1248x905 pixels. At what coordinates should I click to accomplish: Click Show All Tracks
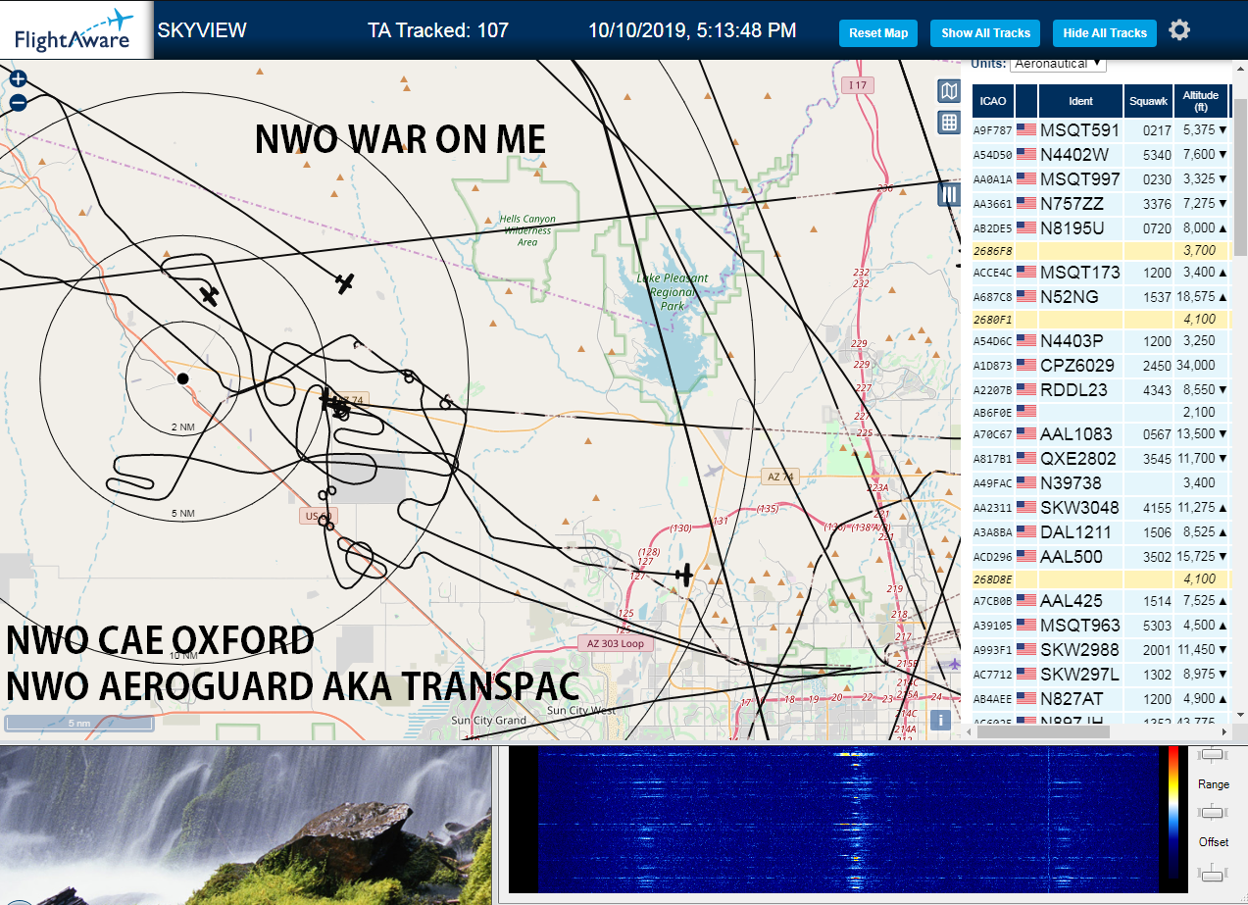pyautogui.click(x=985, y=32)
